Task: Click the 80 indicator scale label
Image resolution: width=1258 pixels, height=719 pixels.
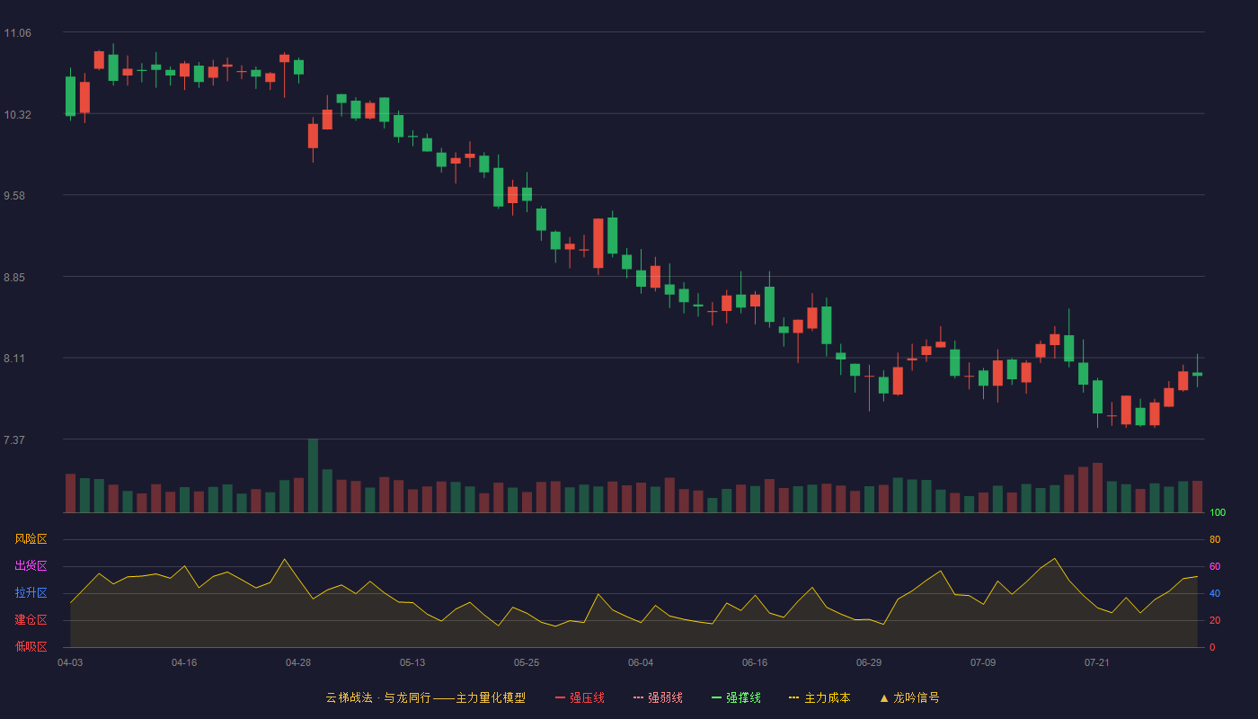Action: pos(1215,539)
